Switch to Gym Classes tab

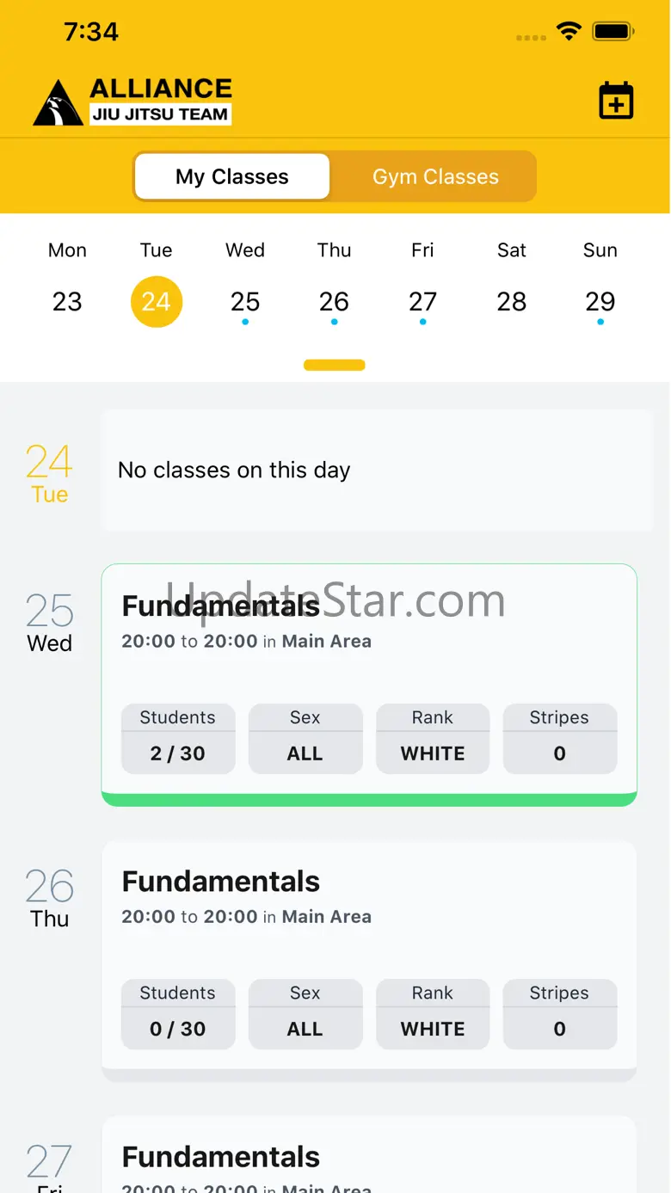[x=435, y=176]
